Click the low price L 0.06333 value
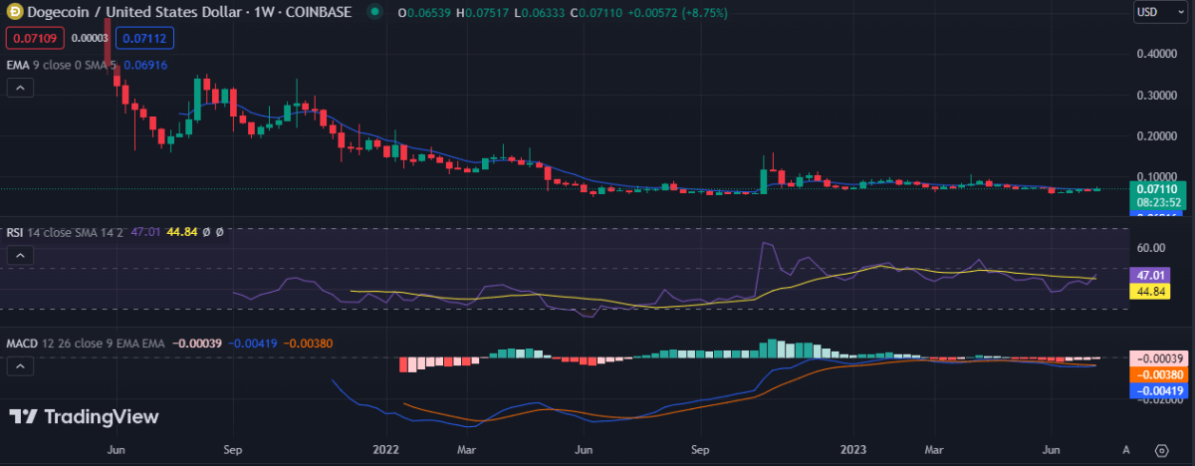1195x466 pixels. tap(542, 13)
